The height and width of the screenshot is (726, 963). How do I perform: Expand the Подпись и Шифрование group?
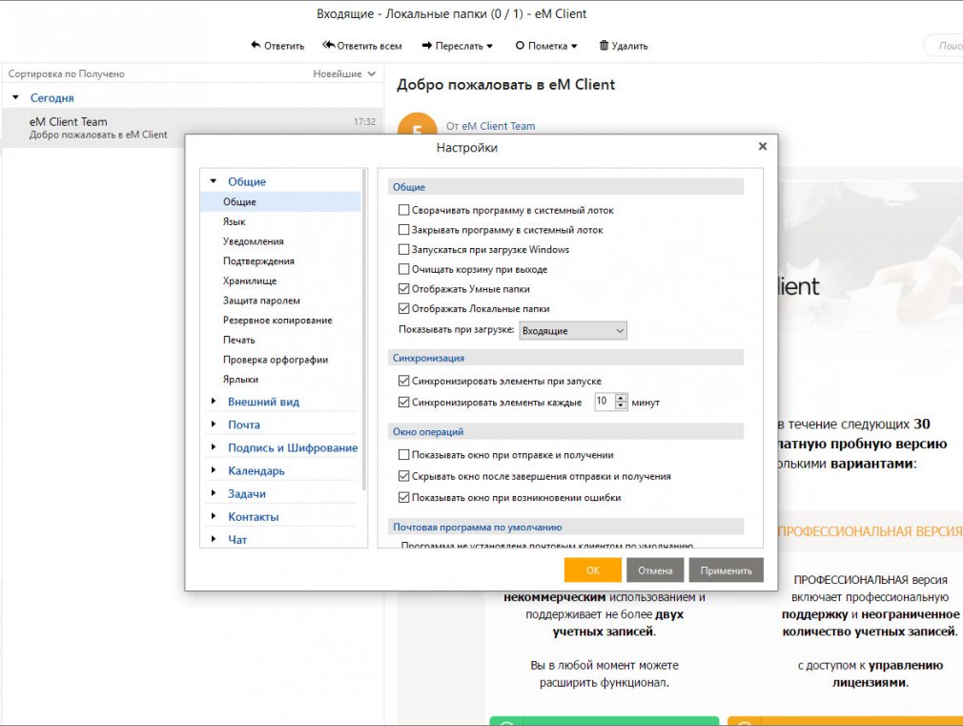pos(214,446)
